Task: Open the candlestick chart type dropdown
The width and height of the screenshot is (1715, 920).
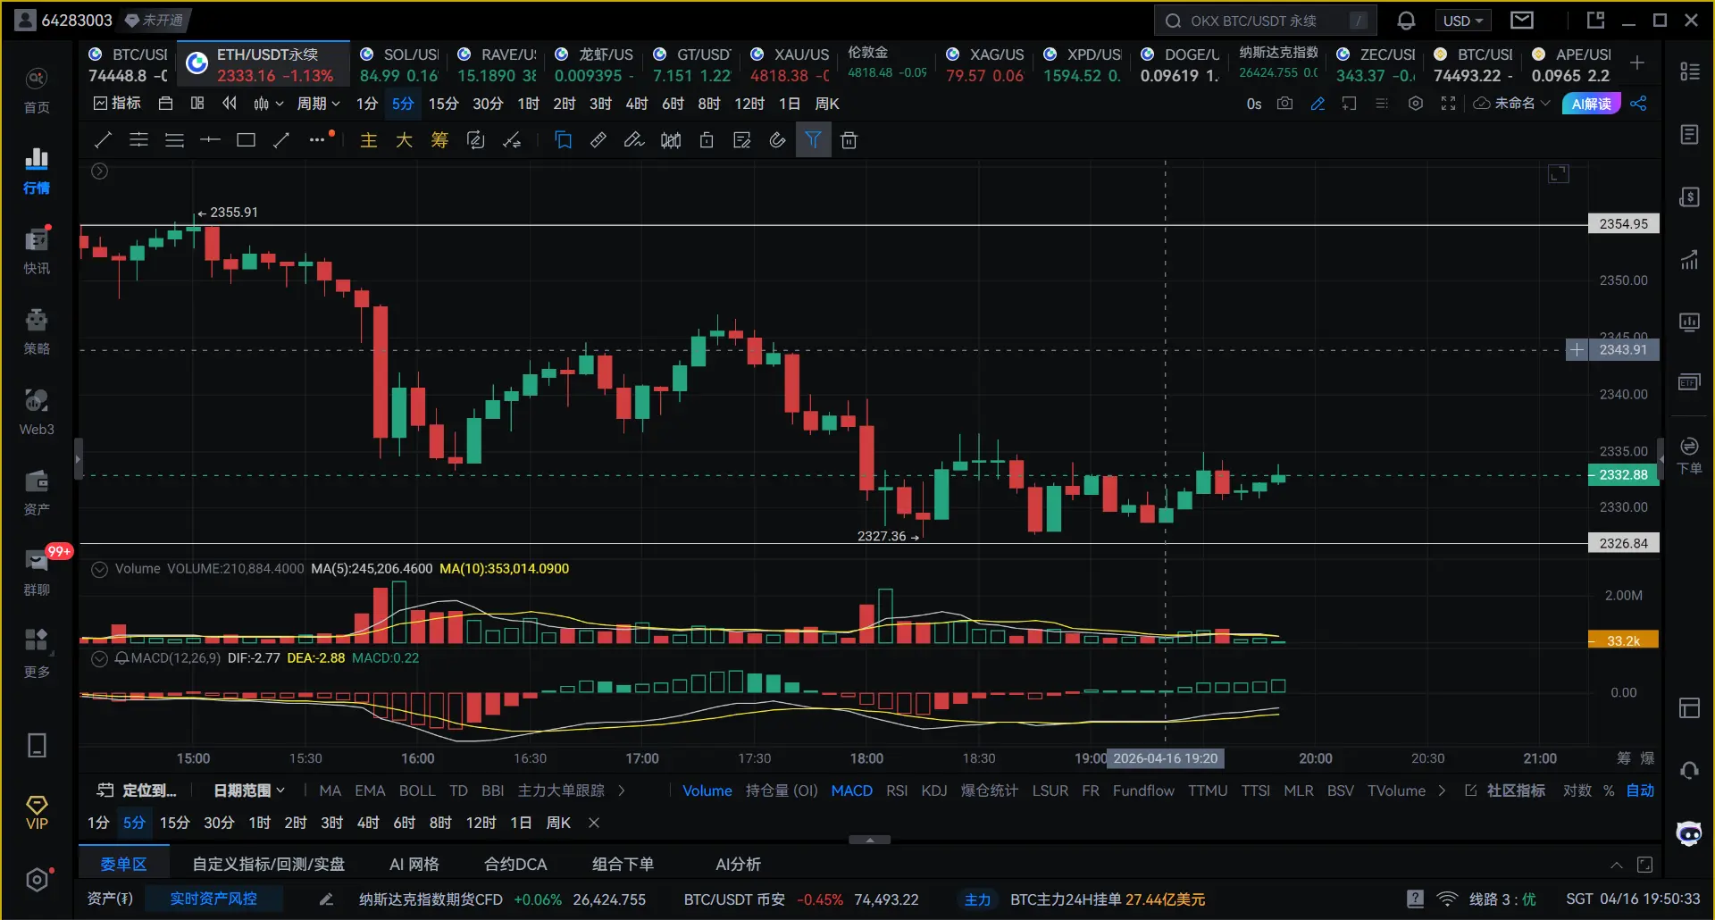Action: point(268,104)
